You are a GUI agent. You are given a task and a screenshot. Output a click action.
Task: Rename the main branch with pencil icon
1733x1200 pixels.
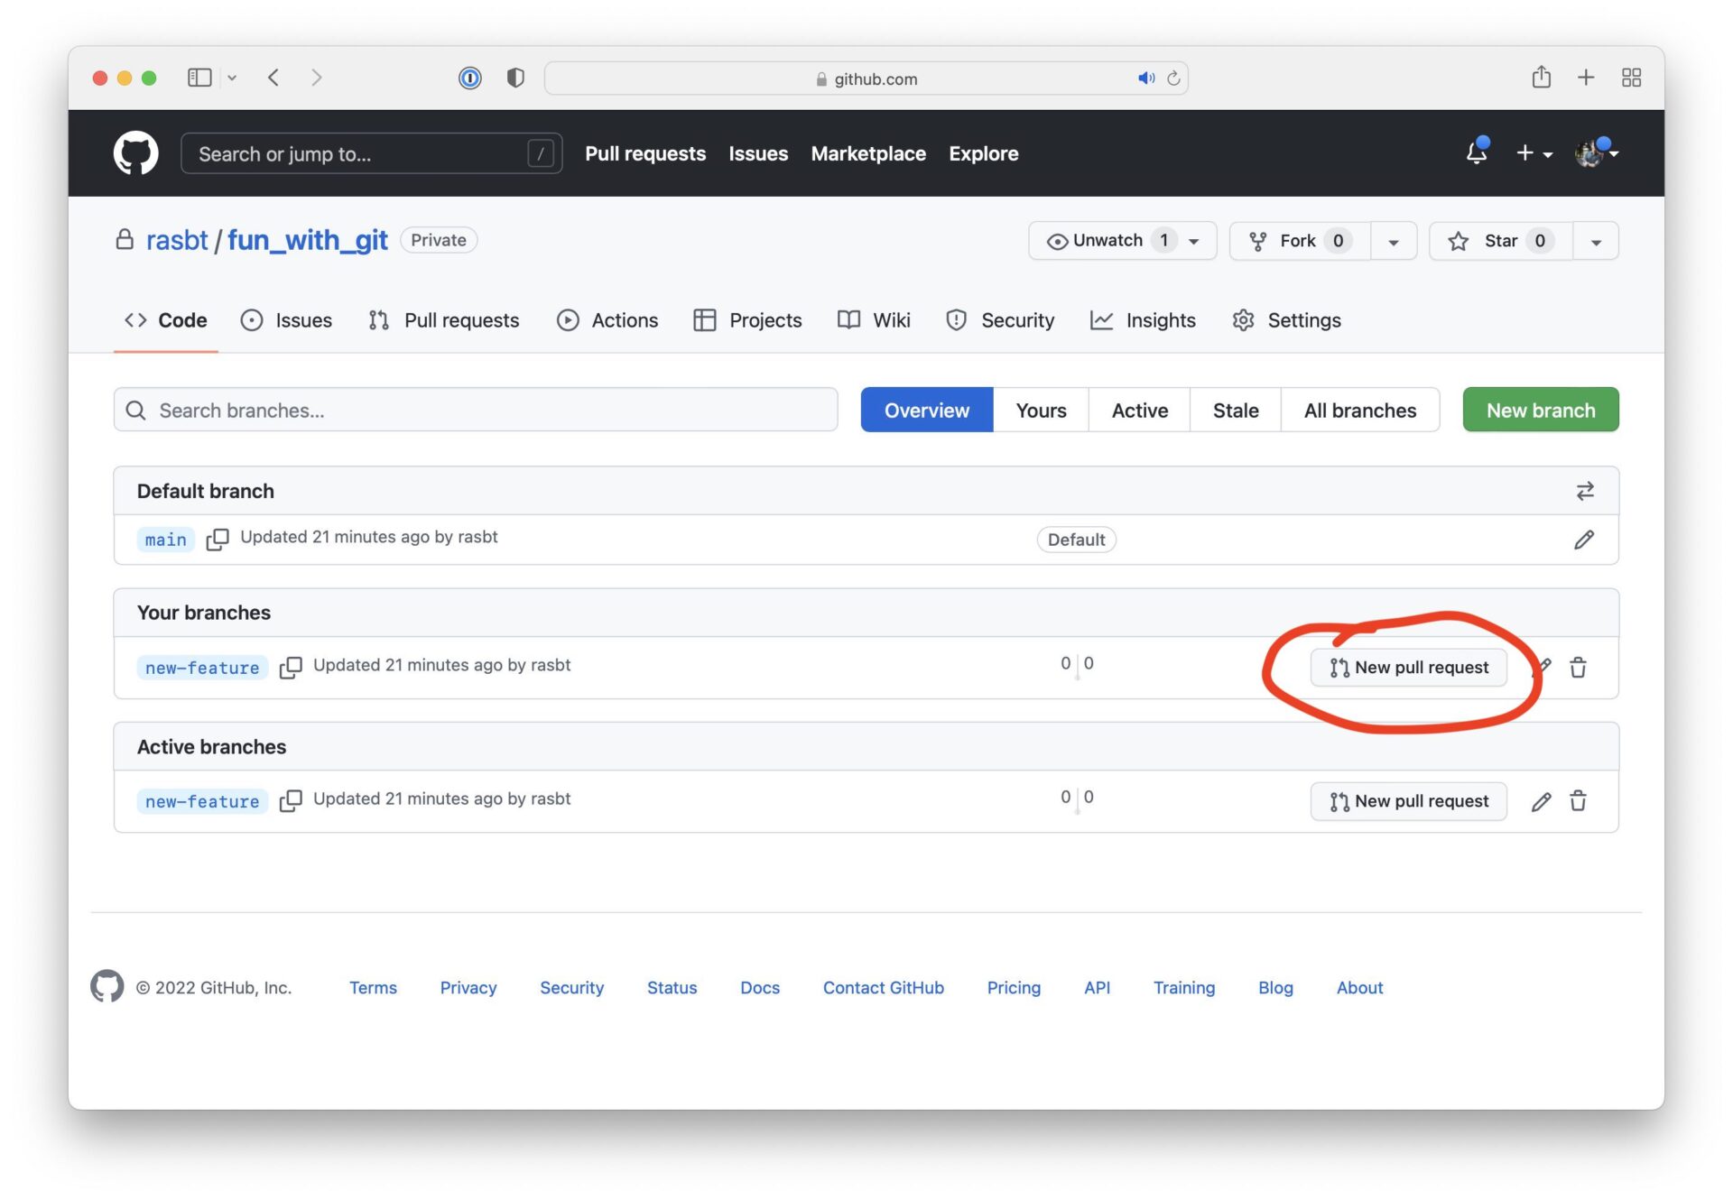[x=1584, y=540]
